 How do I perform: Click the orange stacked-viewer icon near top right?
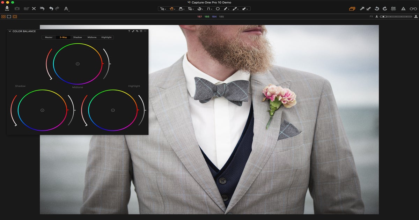pos(352,9)
